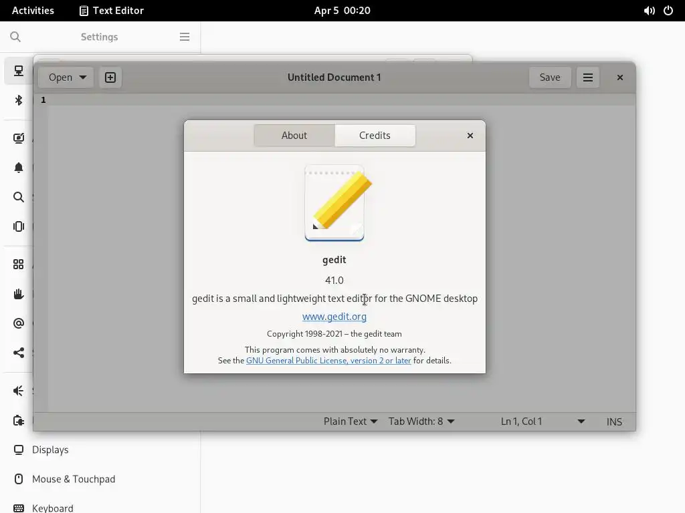The image size is (685, 513).
Task: Open the Tab Width: 8 dropdown
Action: pos(421,421)
